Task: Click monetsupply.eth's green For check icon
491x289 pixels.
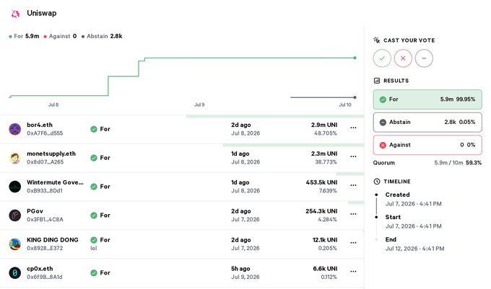Action: 94,158
